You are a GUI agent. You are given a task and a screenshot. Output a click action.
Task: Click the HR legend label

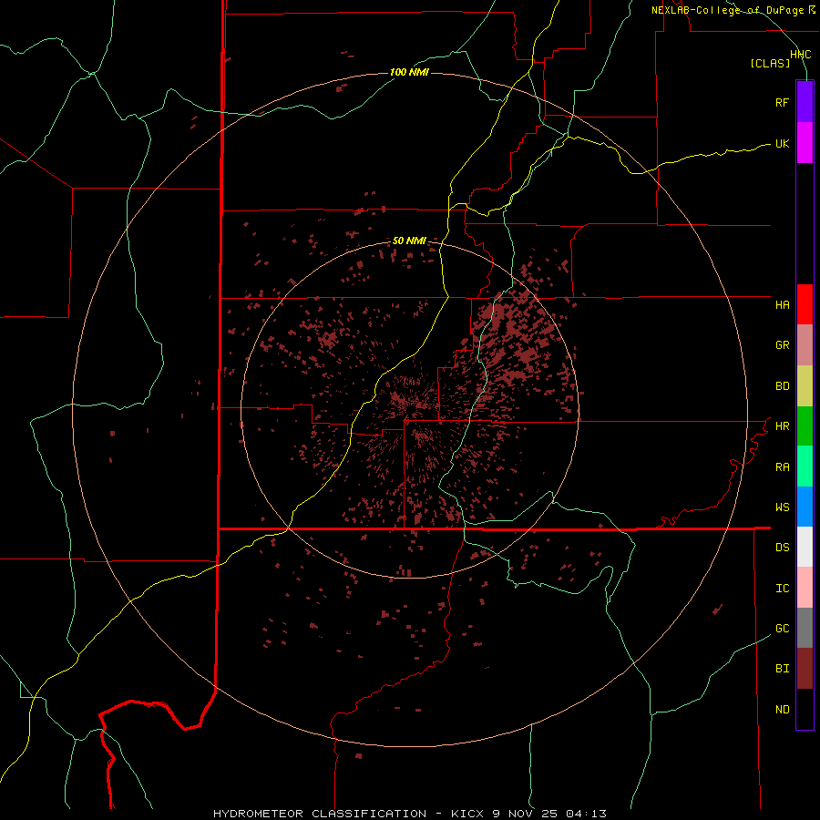pyautogui.click(x=782, y=426)
